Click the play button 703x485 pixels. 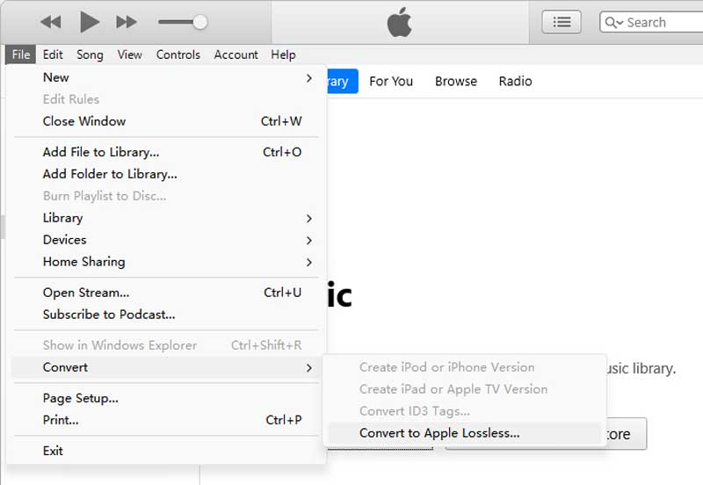click(90, 22)
